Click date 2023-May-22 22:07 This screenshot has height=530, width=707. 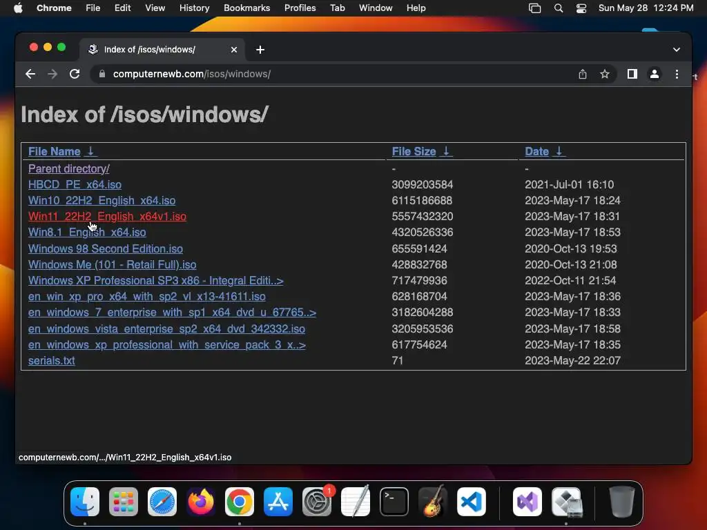pos(572,360)
